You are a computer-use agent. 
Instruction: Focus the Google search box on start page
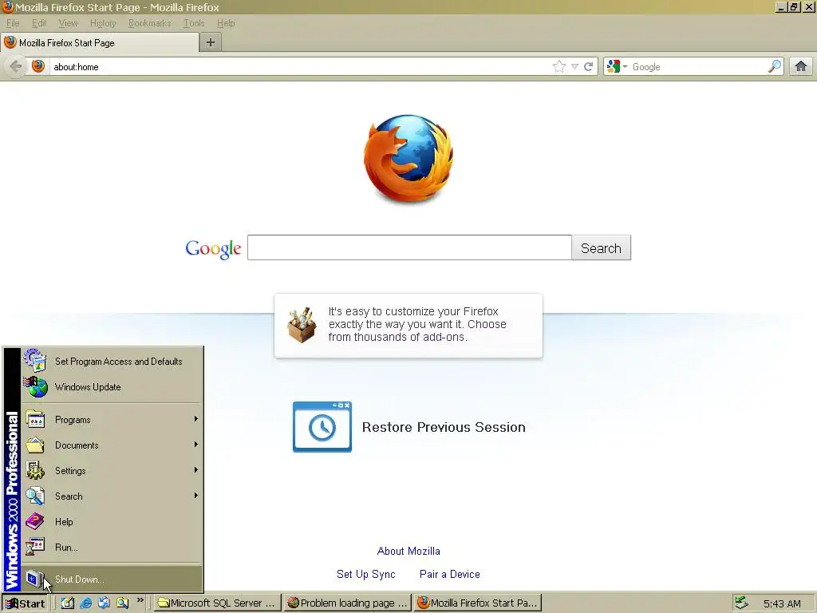(409, 247)
